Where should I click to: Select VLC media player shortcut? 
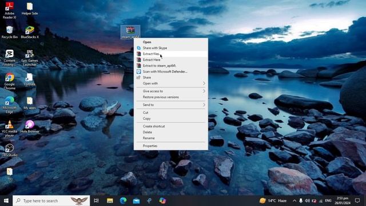click(x=9, y=129)
